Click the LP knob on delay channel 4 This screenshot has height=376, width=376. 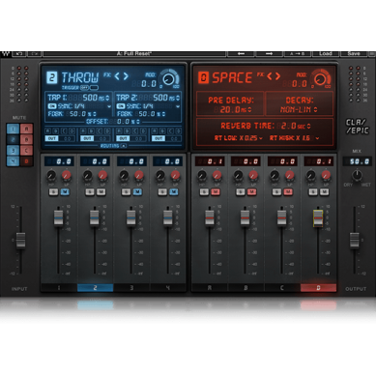[x=175, y=176]
